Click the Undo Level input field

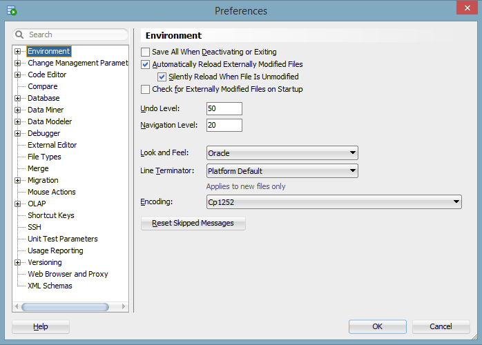point(224,109)
